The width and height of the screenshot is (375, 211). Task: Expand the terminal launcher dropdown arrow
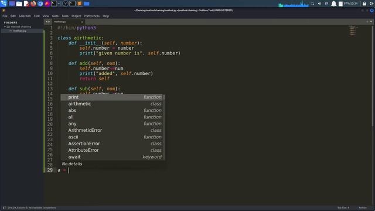(59, 4)
